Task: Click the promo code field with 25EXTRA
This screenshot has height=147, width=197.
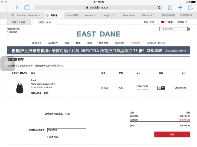Action: (66, 130)
